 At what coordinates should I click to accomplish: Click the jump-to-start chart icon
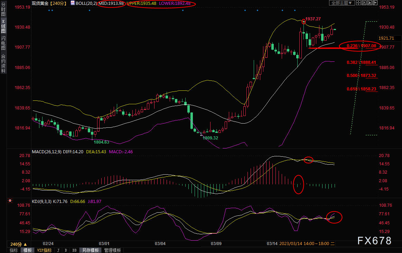point(364,3)
